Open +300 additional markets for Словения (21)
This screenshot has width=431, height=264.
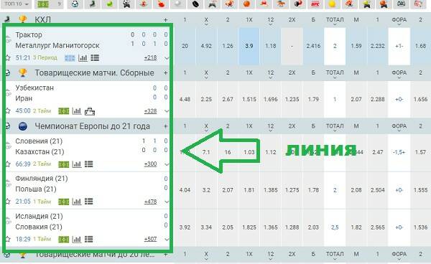150,164
